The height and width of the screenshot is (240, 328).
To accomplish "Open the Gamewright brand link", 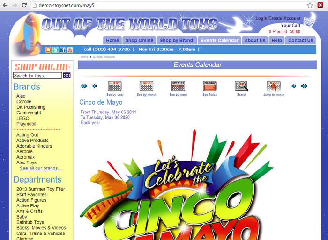I will 29,113.
